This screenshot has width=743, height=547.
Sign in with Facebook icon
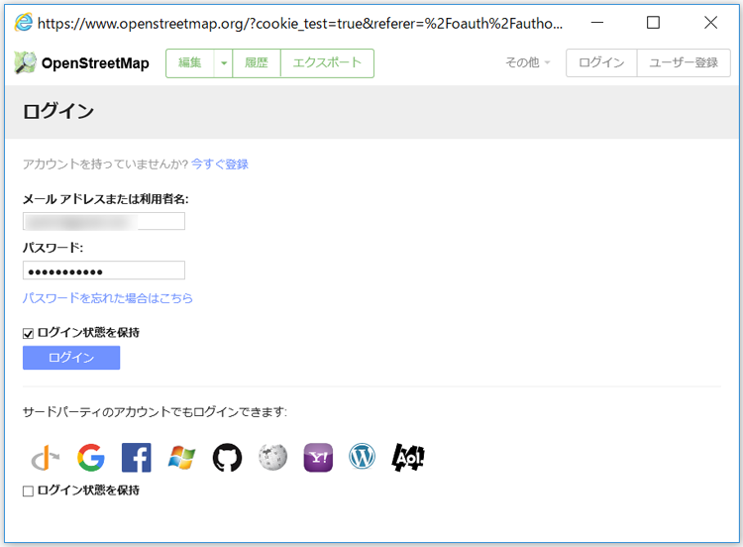137,458
